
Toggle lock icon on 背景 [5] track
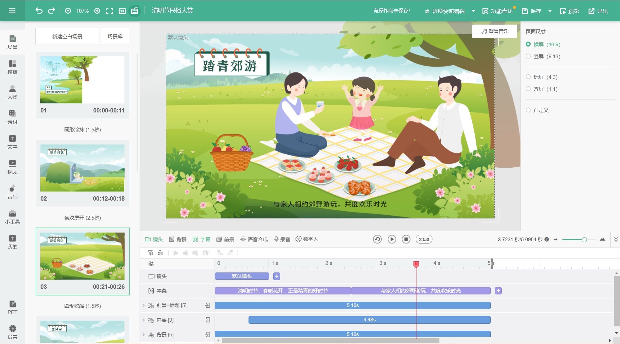208,334
